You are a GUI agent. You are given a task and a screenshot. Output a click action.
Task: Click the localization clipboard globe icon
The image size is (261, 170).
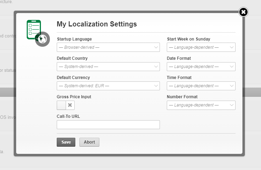coord(38,33)
